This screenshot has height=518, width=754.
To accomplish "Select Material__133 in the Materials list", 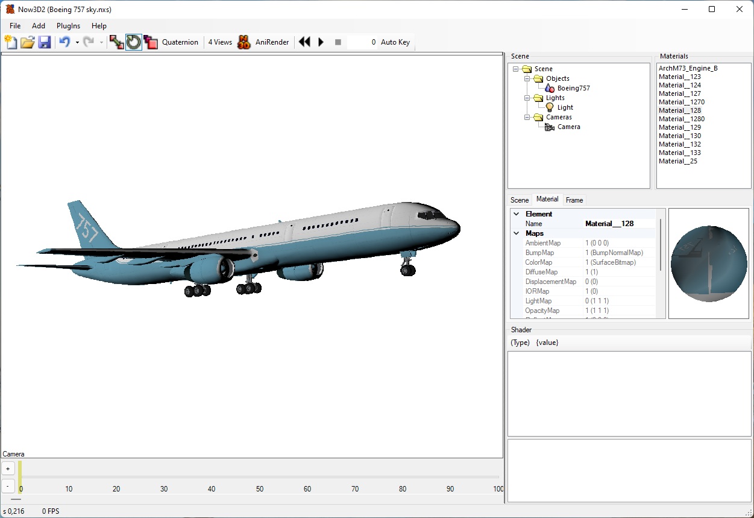I will 680,153.
